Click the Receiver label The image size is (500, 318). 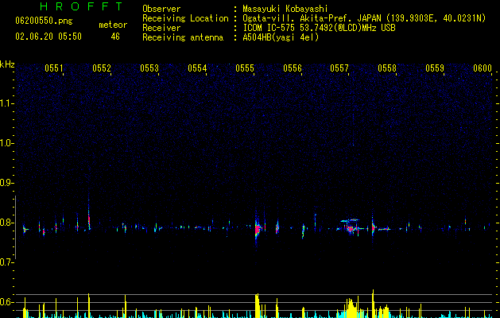[161, 28]
